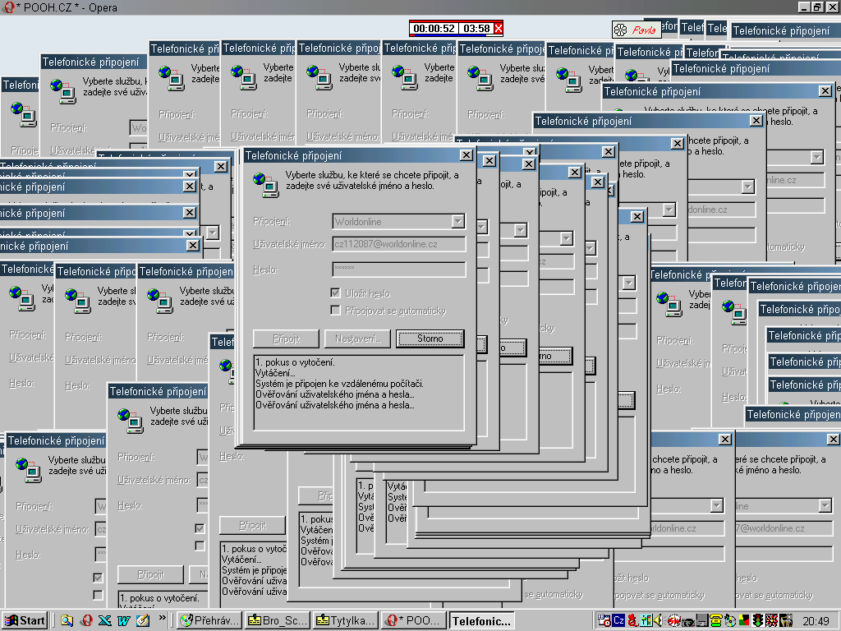
Task: Click Storno in the front dialog
Action: [430, 339]
